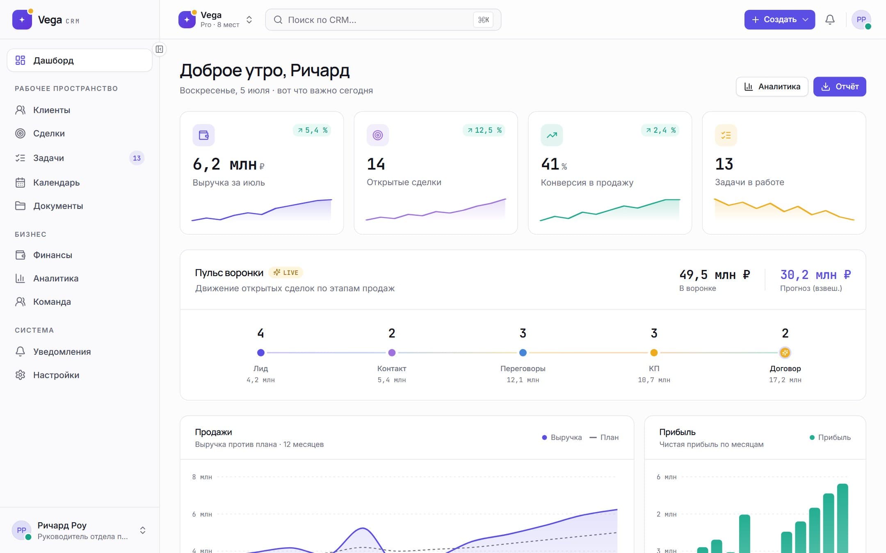
Task: Open Клиенты in the sidebar
Action: [80, 110]
